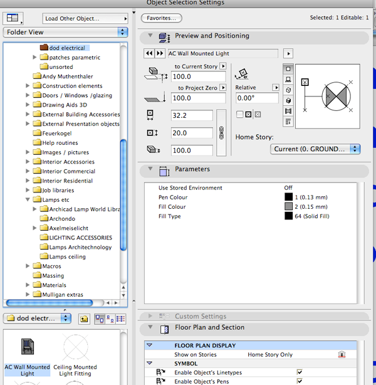Go to next library object arrow
The height and width of the screenshot is (385, 376).
pos(160,53)
